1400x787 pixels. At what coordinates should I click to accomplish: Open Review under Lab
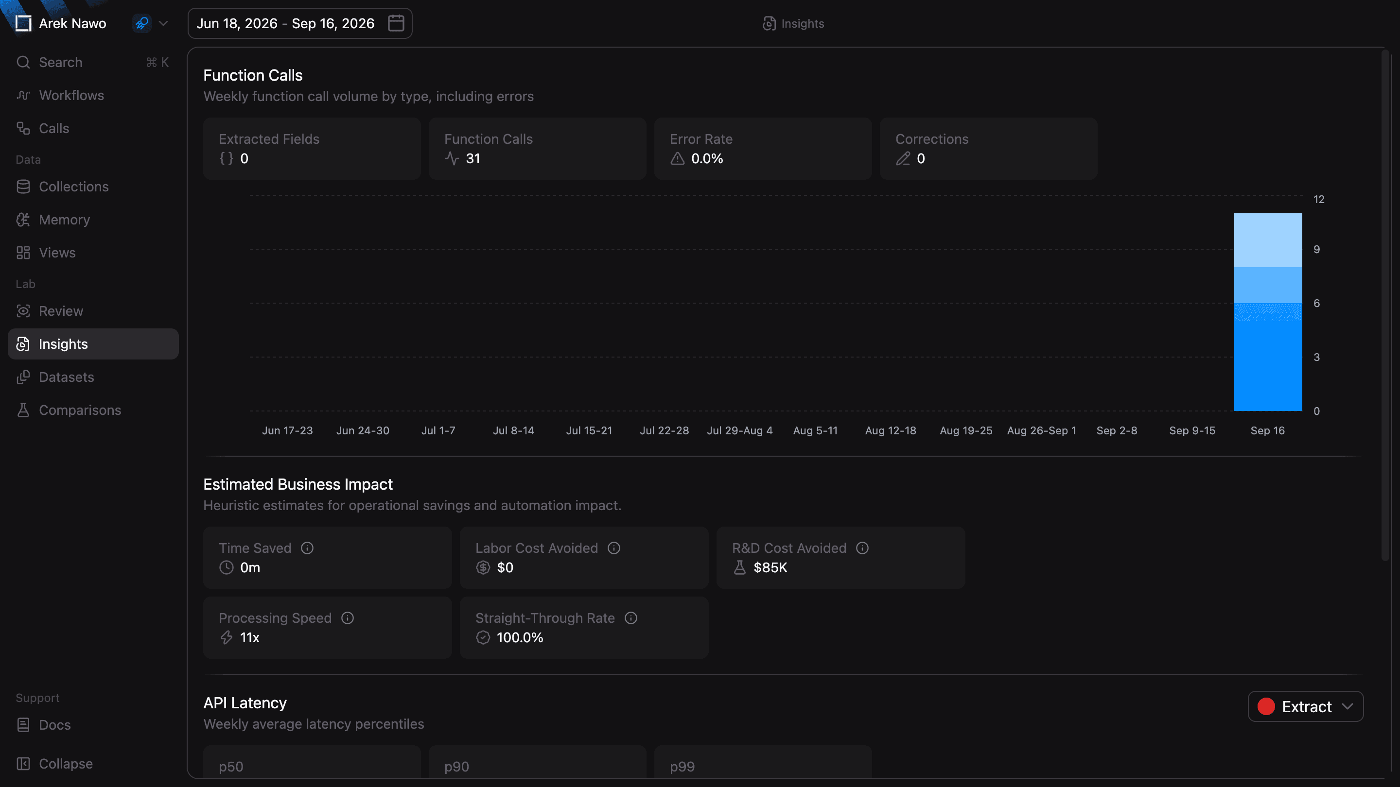click(93, 311)
